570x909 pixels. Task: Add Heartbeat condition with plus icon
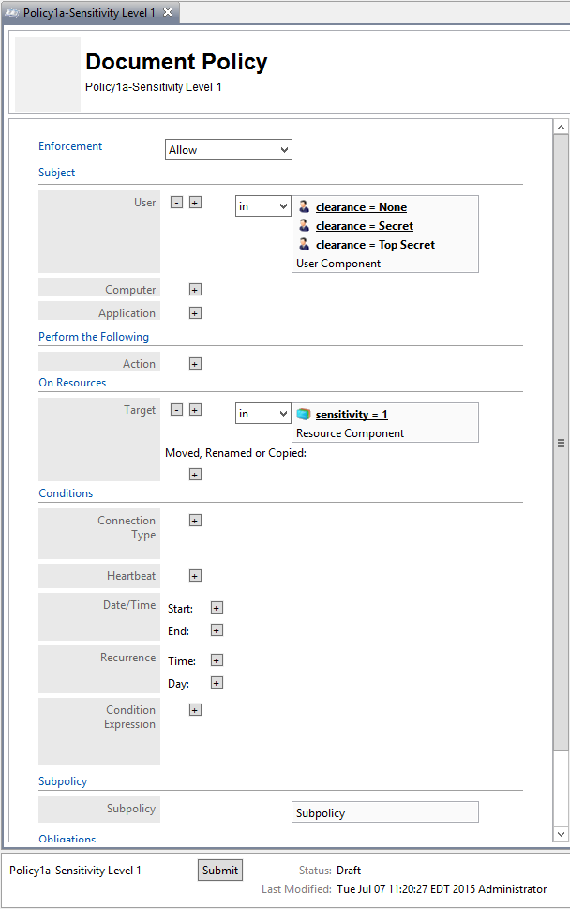[x=195, y=576]
